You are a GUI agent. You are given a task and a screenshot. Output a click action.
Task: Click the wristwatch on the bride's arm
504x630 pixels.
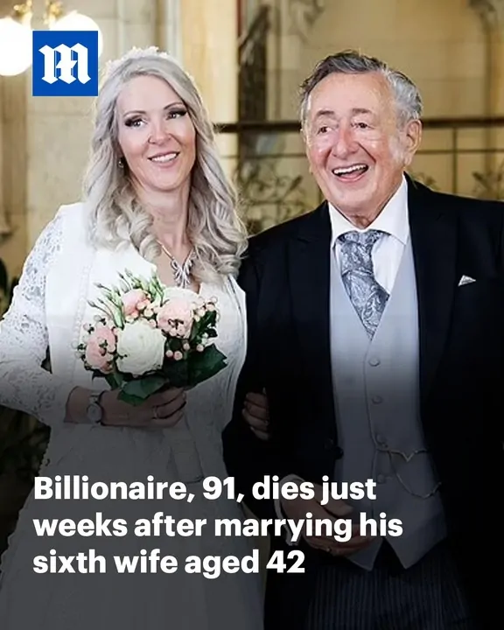[x=94, y=409]
